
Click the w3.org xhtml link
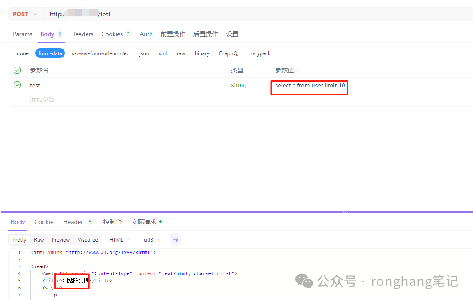pos(110,252)
